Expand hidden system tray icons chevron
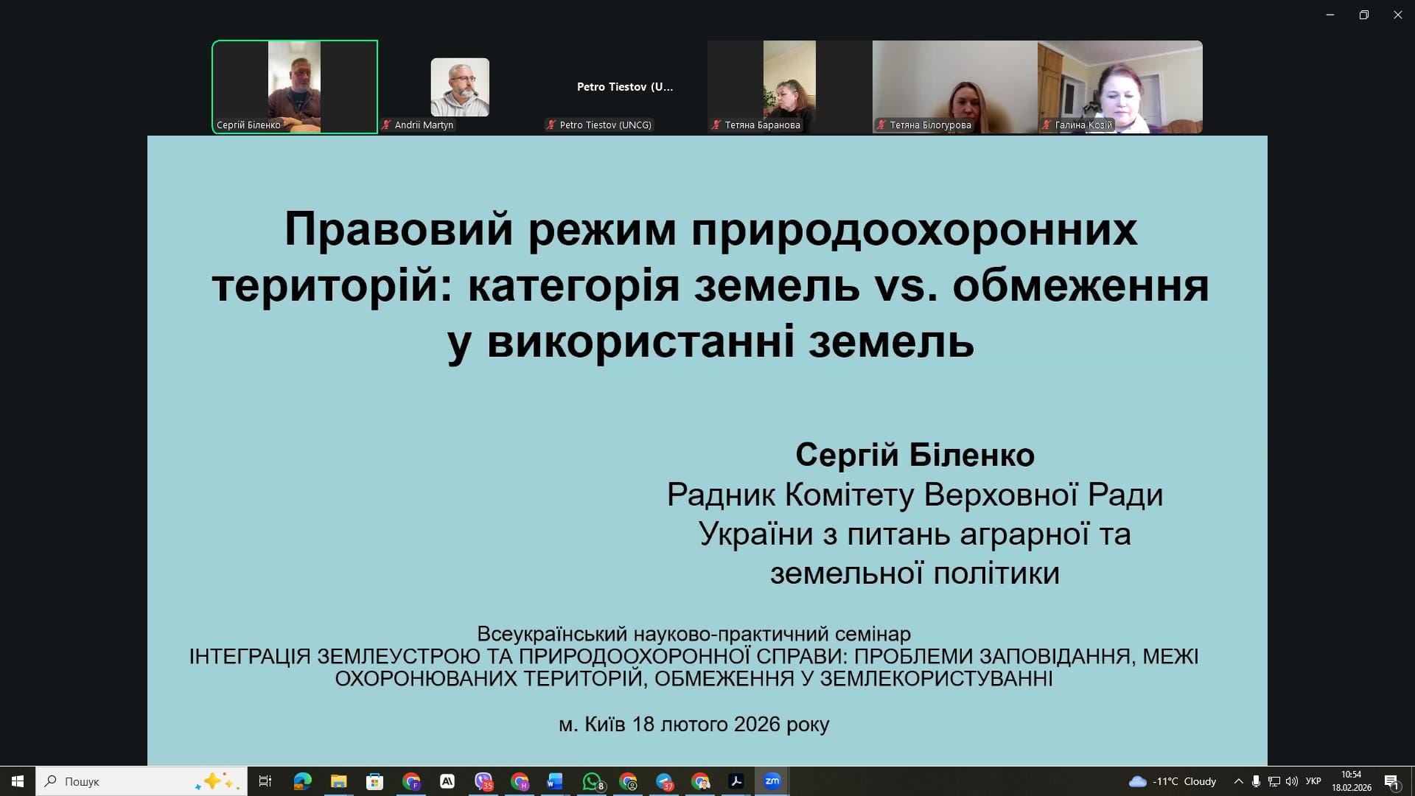The width and height of the screenshot is (1415, 796). 1238,781
